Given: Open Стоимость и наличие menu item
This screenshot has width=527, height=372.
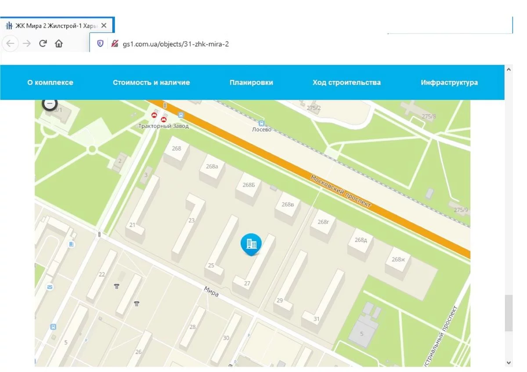Looking at the screenshot, I should click(x=151, y=82).
